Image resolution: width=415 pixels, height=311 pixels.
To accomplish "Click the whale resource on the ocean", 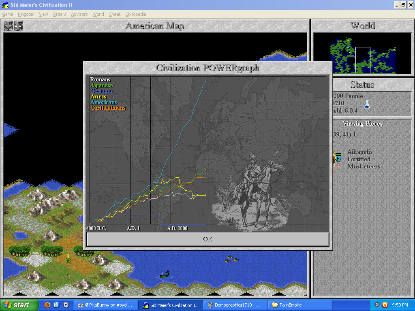I will point(165,274).
